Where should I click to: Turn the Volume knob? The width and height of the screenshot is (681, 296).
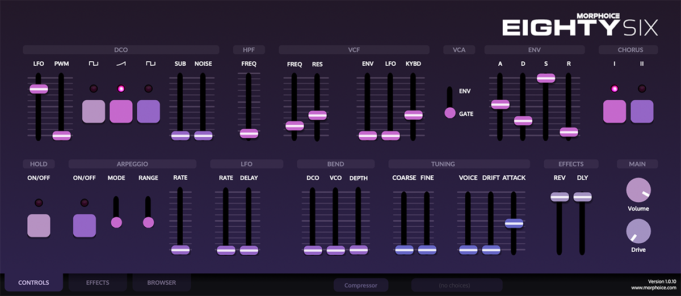[x=638, y=191]
